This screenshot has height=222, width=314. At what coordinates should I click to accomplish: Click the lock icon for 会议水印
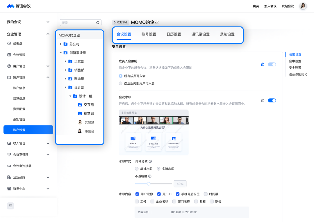263,100
